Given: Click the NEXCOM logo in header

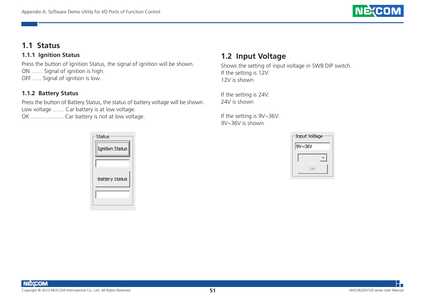Looking at the screenshot, I should tap(378, 11).
